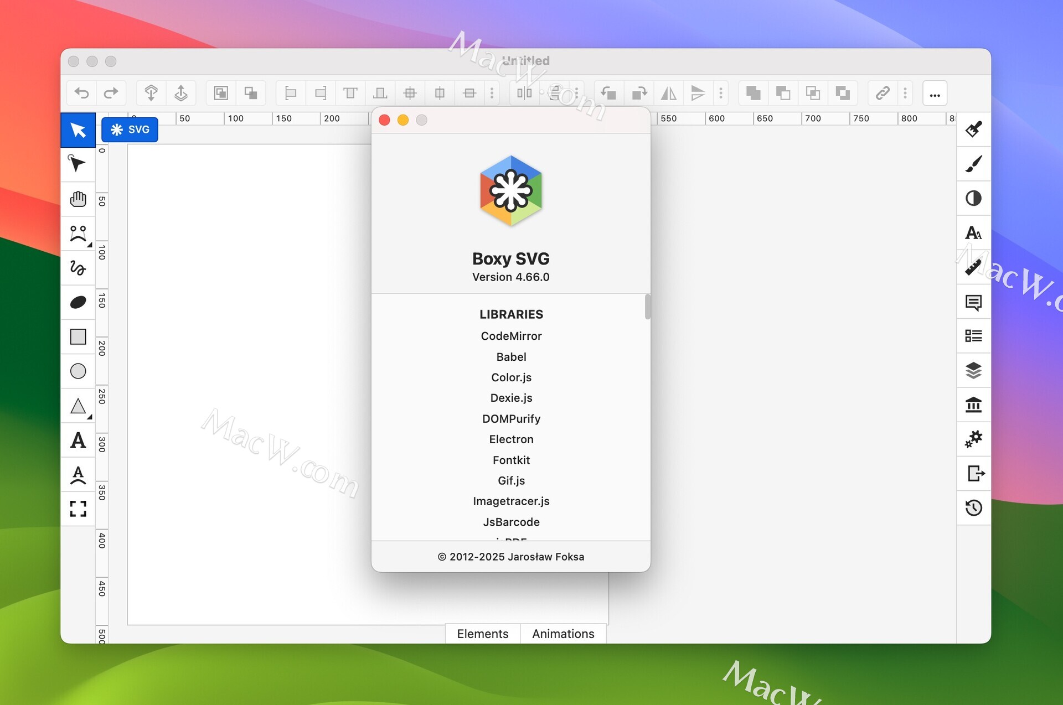Select the Edit/node arrow tool
1063x705 pixels.
(x=78, y=164)
